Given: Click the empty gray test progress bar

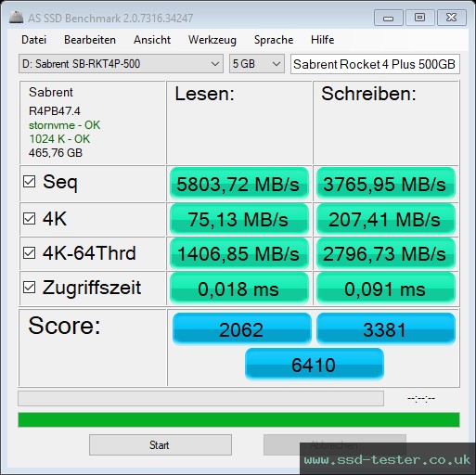Looking at the screenshot, I should coord(201,398).
